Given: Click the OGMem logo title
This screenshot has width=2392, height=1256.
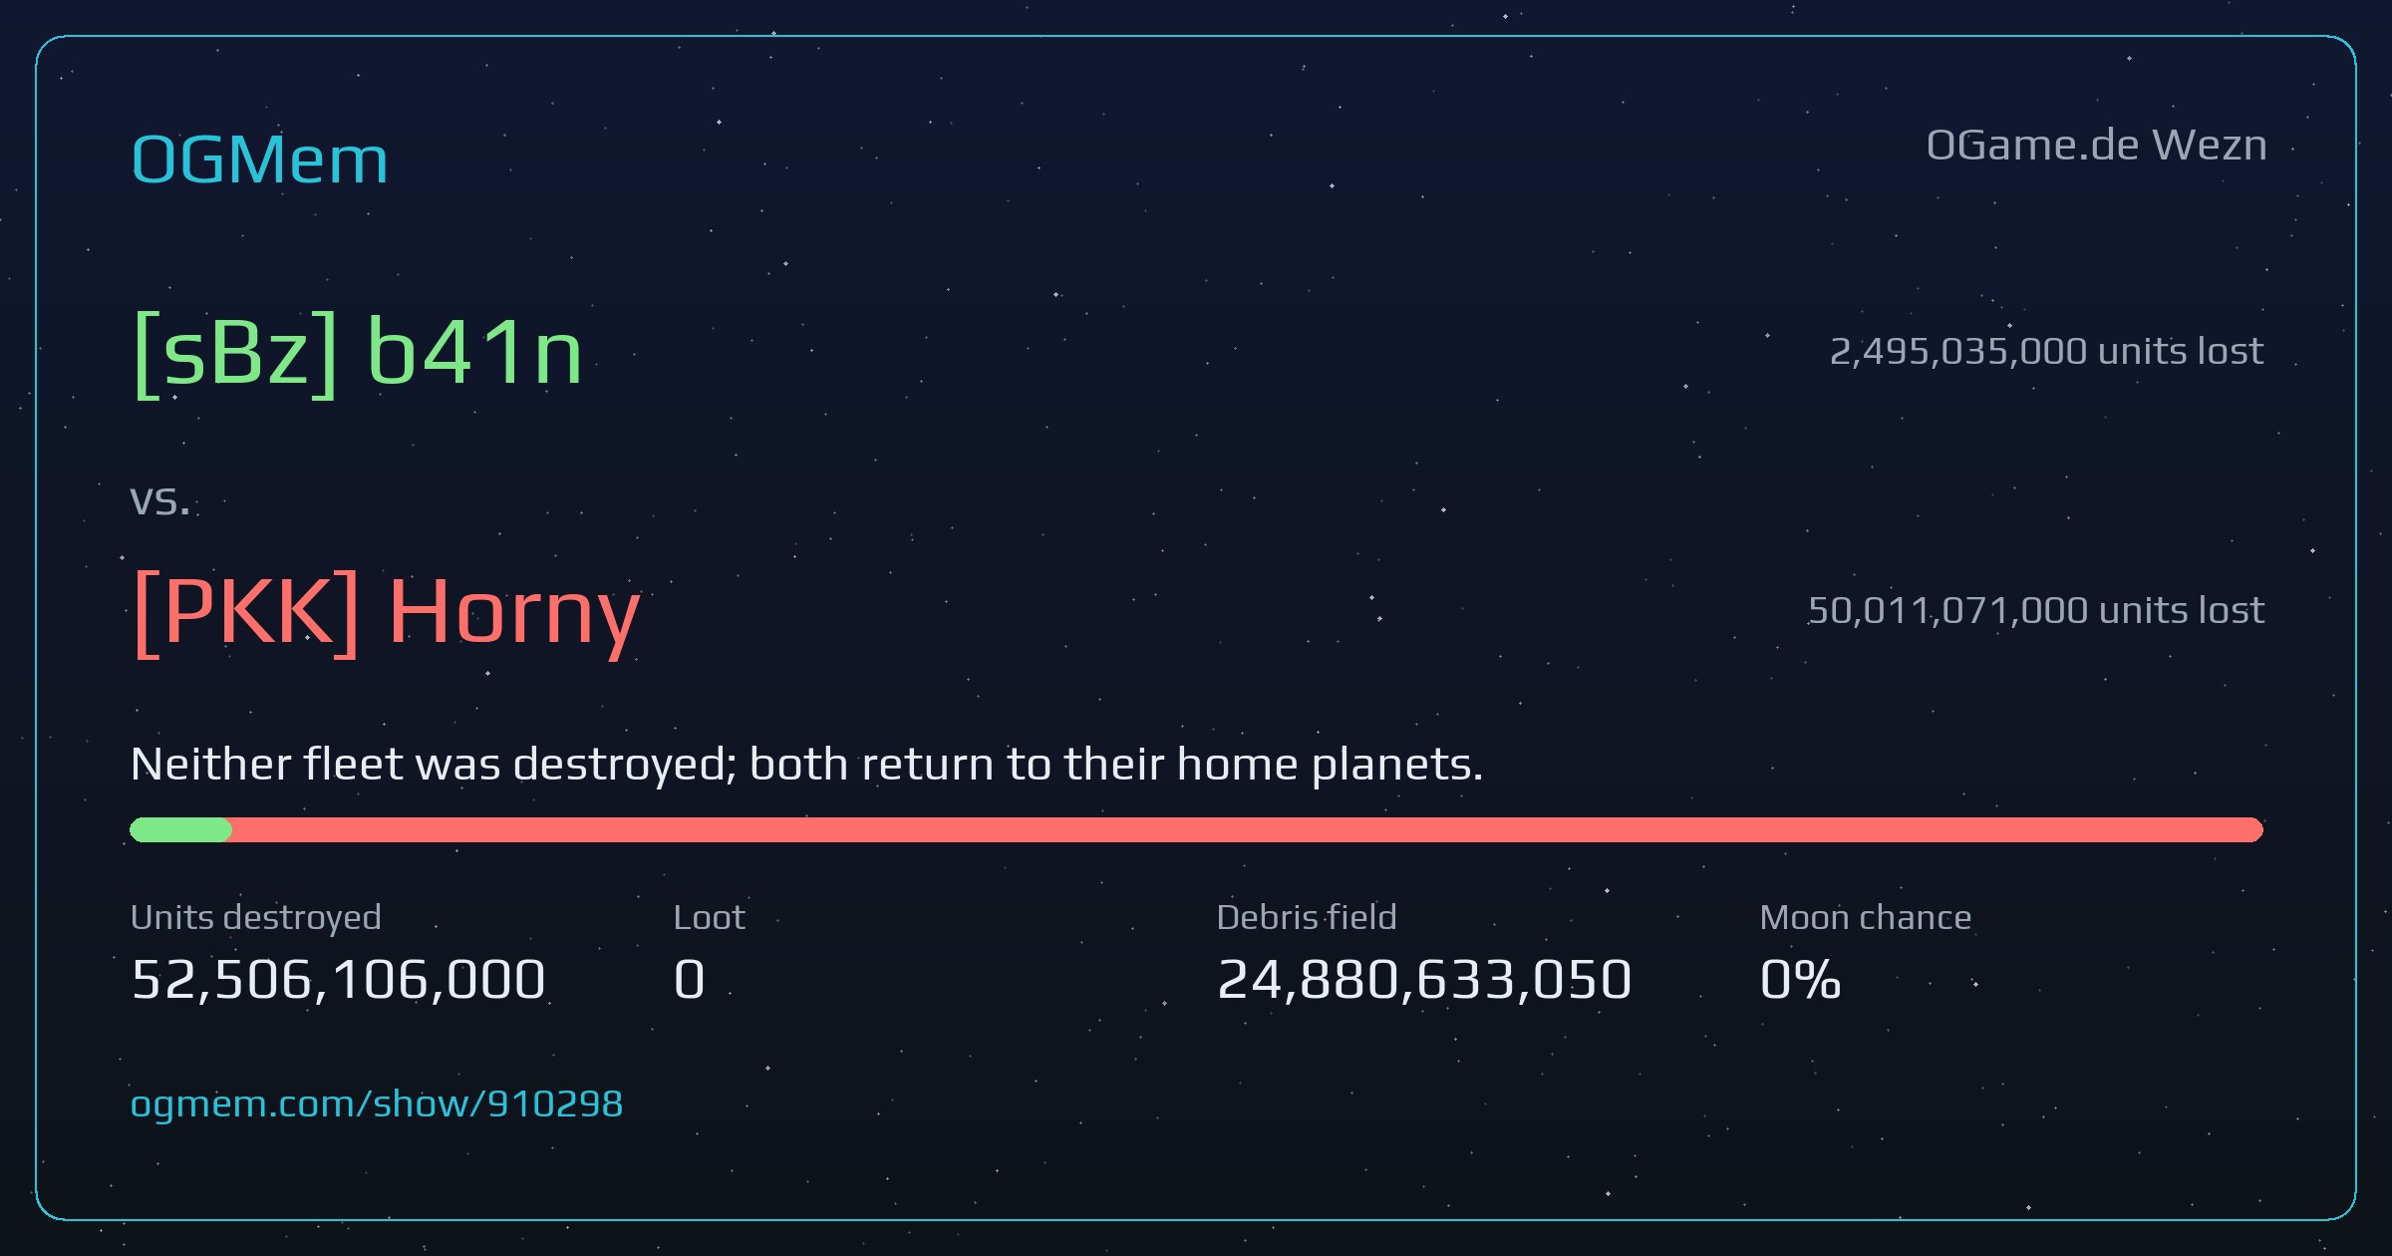Looking at the screenshot, I should (x=259, y=159).
